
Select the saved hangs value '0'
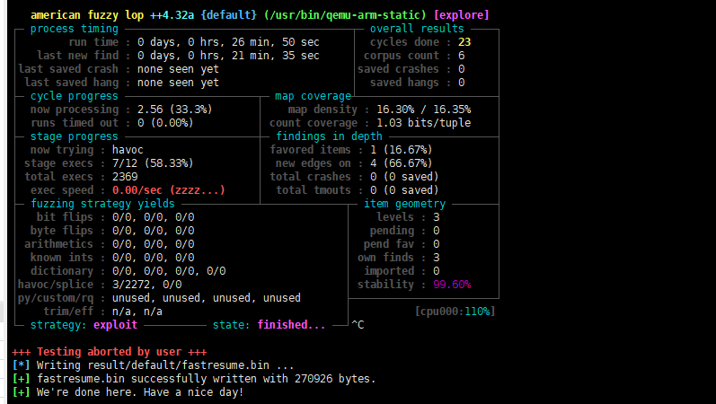[x=461, y=83]
